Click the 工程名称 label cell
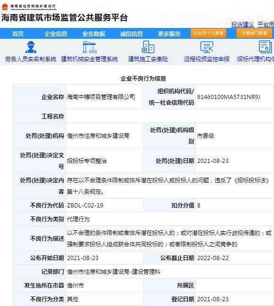This screenshot has width=274, height=306. point(40,116)
